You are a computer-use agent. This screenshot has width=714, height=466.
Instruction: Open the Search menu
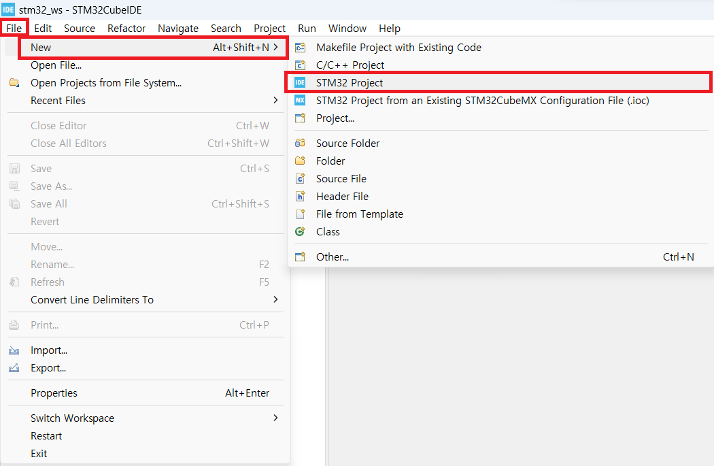pos(226,29)
